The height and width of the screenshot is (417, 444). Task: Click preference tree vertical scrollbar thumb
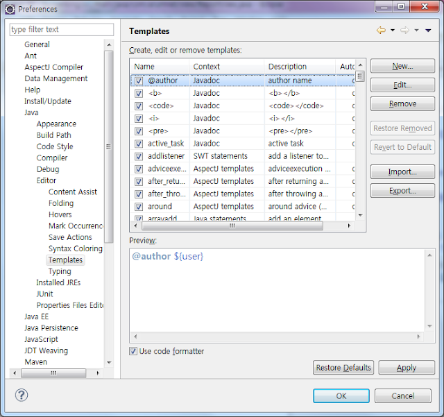(108, 146)
